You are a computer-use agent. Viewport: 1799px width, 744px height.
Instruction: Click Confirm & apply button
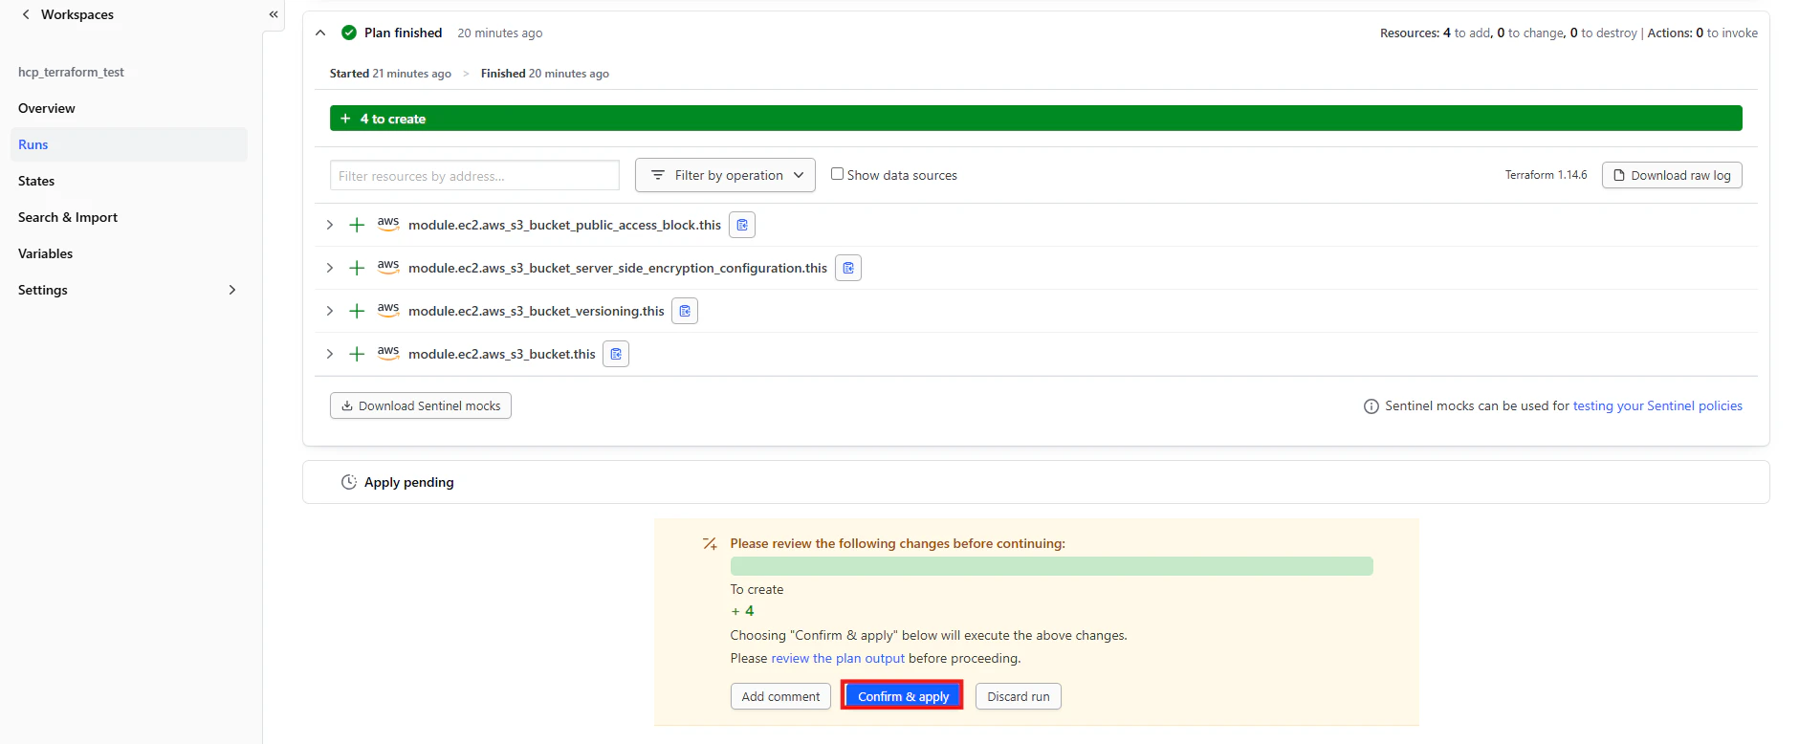tap(903, 696)
